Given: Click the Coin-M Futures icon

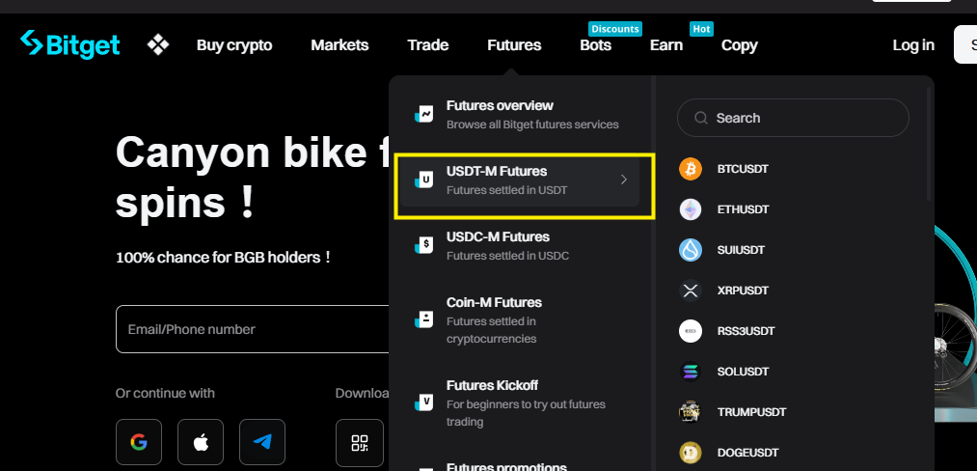Looking at the screenshot, I should tap(424, 320).
